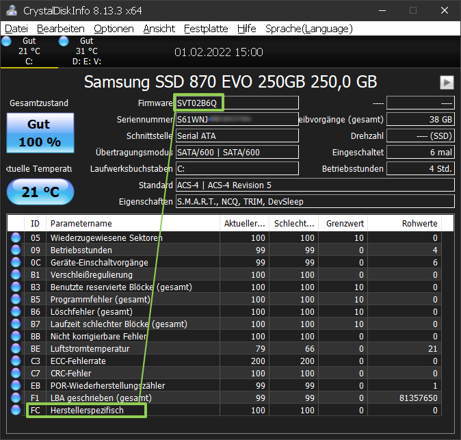This screenshot has width=461, height=440.
Task: Click status orb for Geräte-Einschaltvorgänge
Action: pyautogui.click(x=16, y=262)
